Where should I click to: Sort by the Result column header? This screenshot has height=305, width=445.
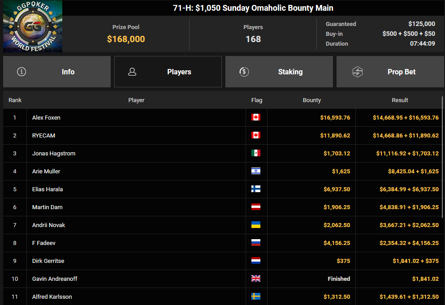400,100
